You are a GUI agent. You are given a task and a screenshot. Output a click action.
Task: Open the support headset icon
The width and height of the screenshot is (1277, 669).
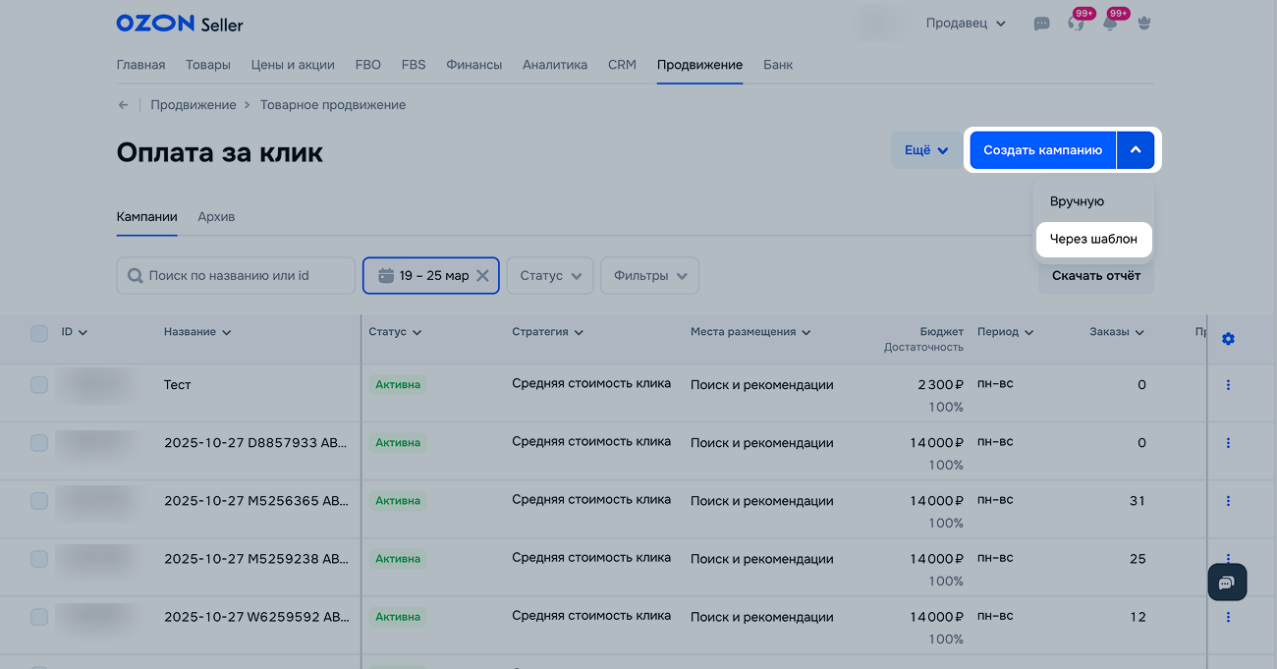pos(1076,24)
